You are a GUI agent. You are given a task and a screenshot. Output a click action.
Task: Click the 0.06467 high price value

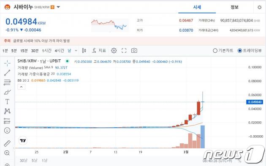coord(186,21)
